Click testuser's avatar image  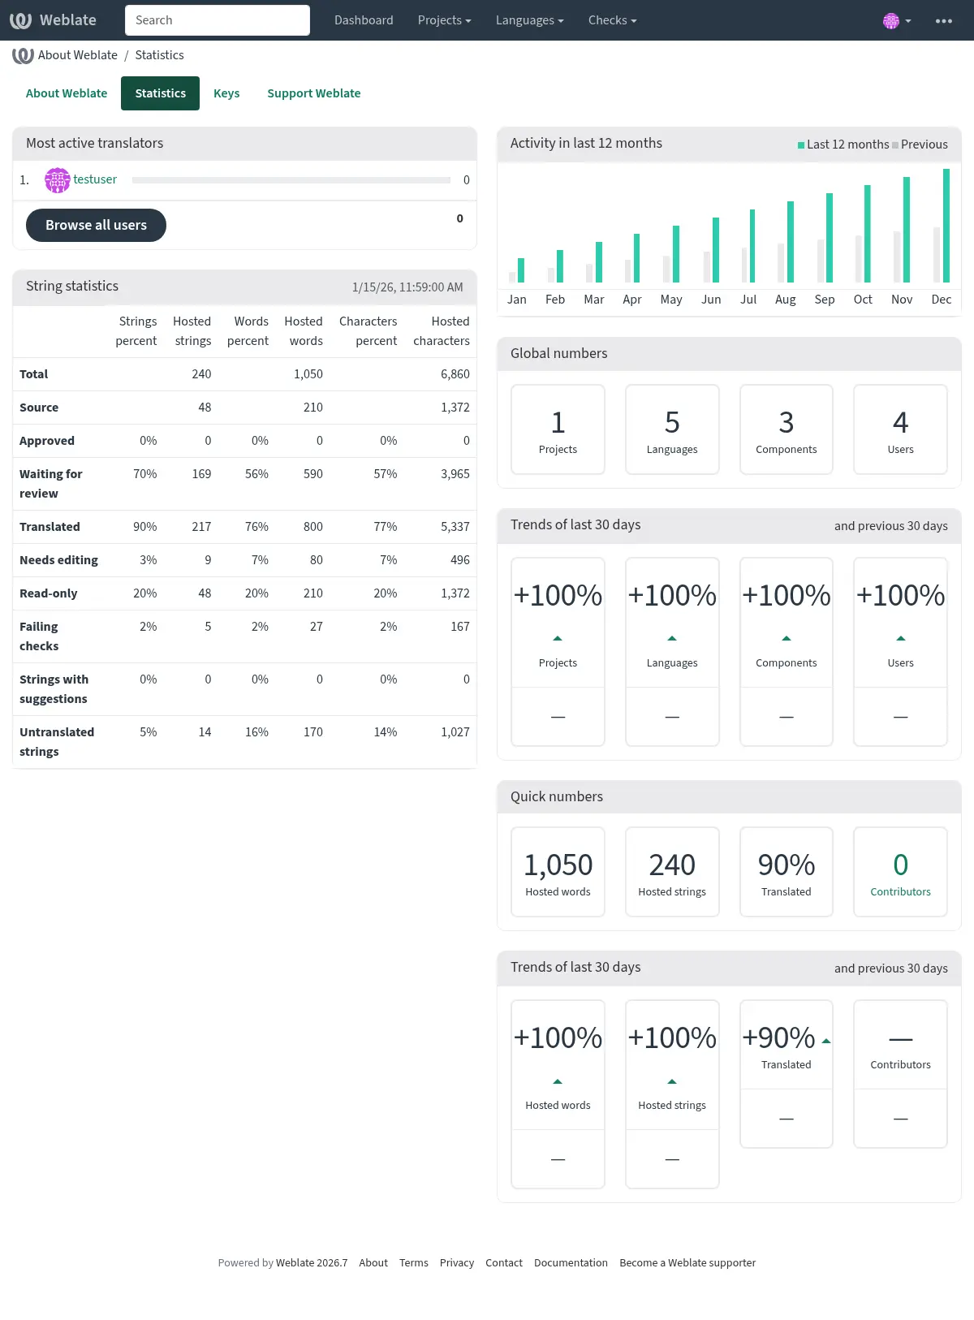[57, 179]
